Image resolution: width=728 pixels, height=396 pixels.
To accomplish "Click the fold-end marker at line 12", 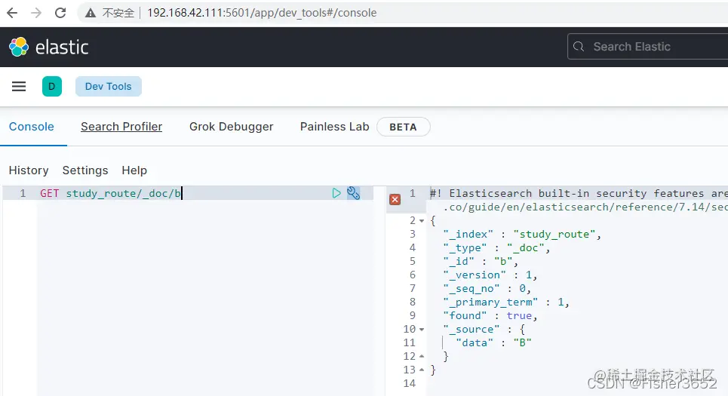I will [422, 357].
